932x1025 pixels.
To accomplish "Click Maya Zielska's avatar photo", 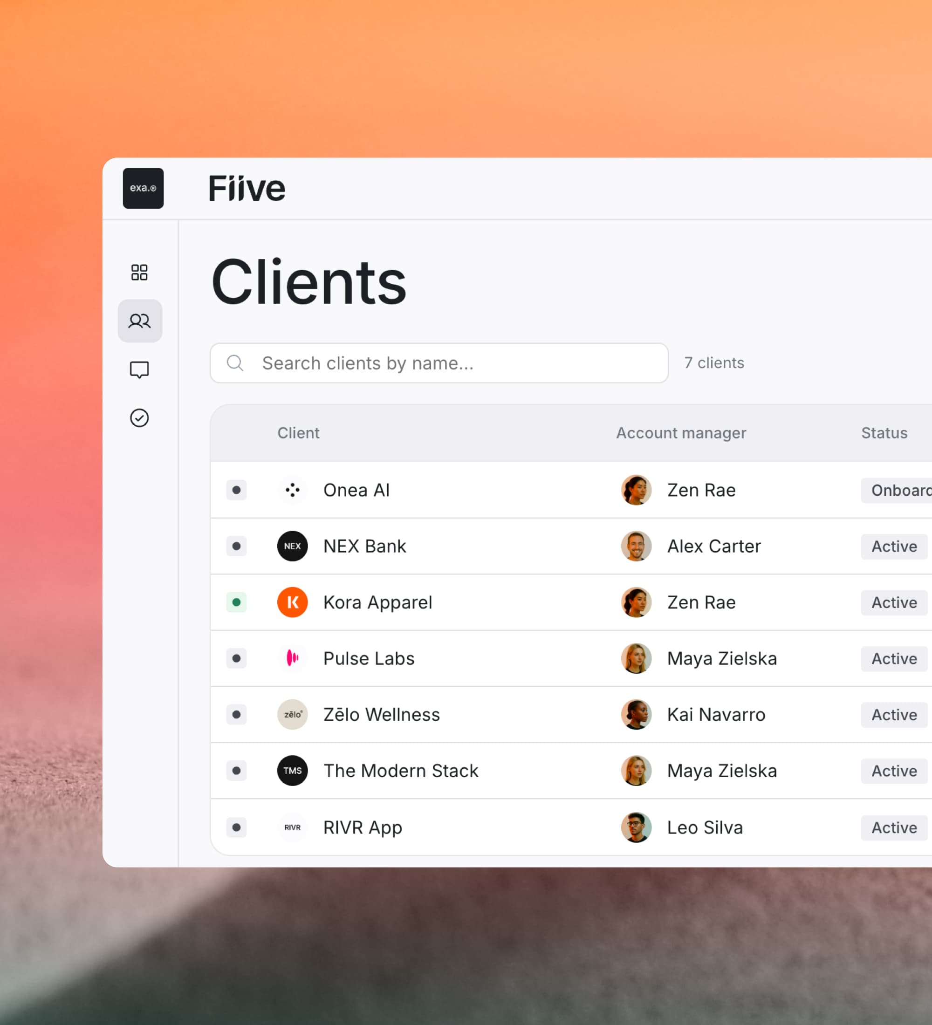I will 636,658.
